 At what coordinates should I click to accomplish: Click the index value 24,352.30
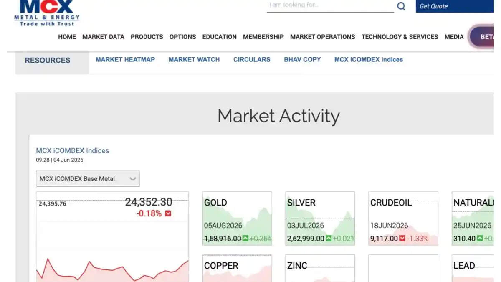point(149,202)
